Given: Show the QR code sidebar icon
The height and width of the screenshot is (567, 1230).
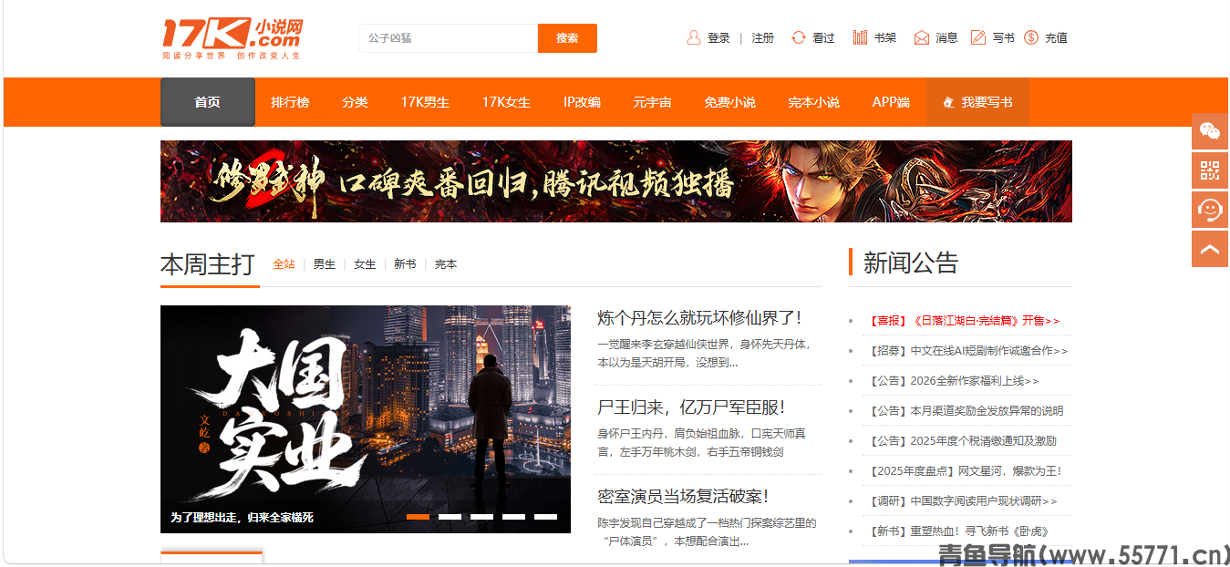Looking at the screenshot, I should (1210, 170).
